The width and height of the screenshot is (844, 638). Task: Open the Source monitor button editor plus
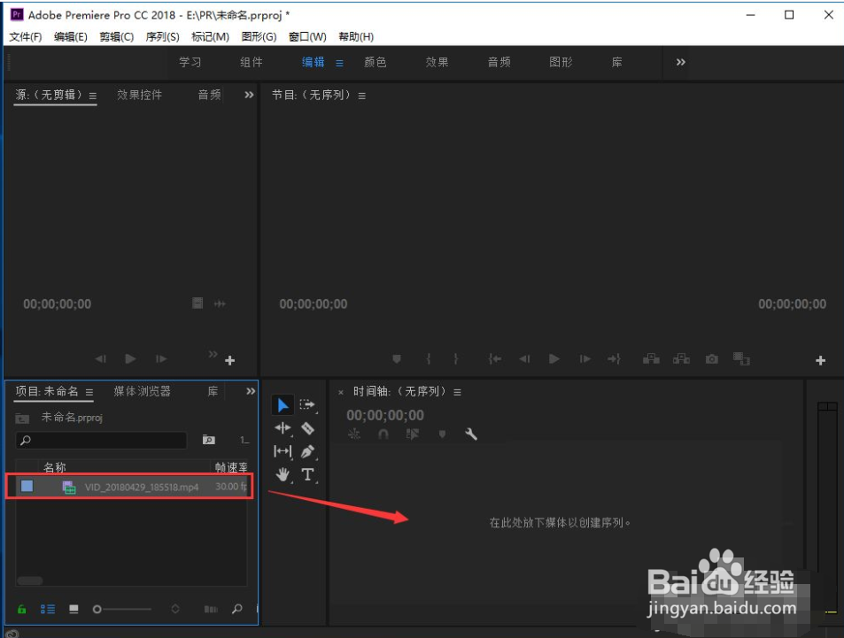pyautogui.click(x=230, y=360)
